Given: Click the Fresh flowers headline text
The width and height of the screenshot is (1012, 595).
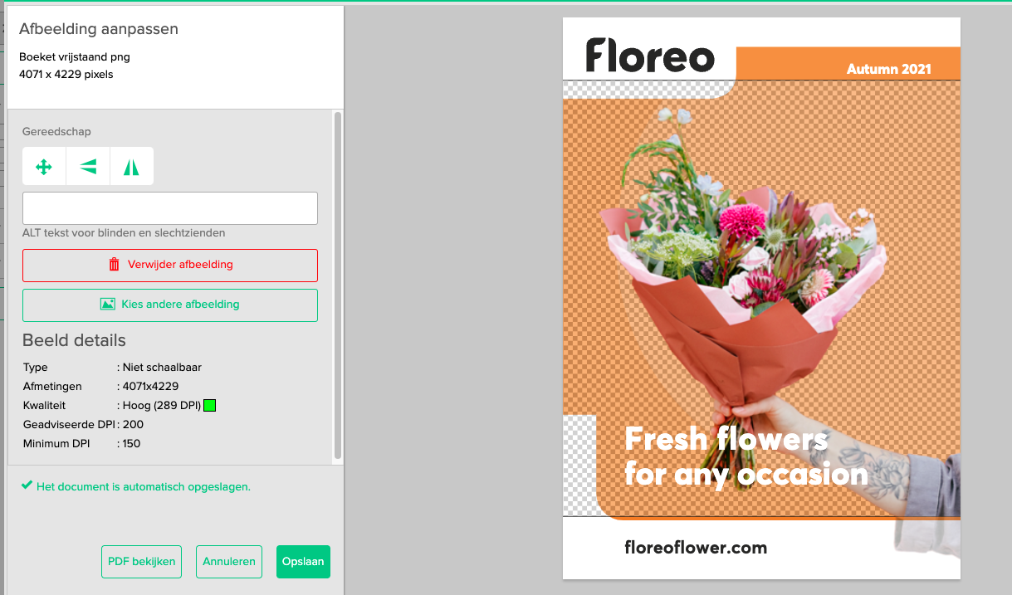Looking at the screenshot, I should tap(746, 456).
